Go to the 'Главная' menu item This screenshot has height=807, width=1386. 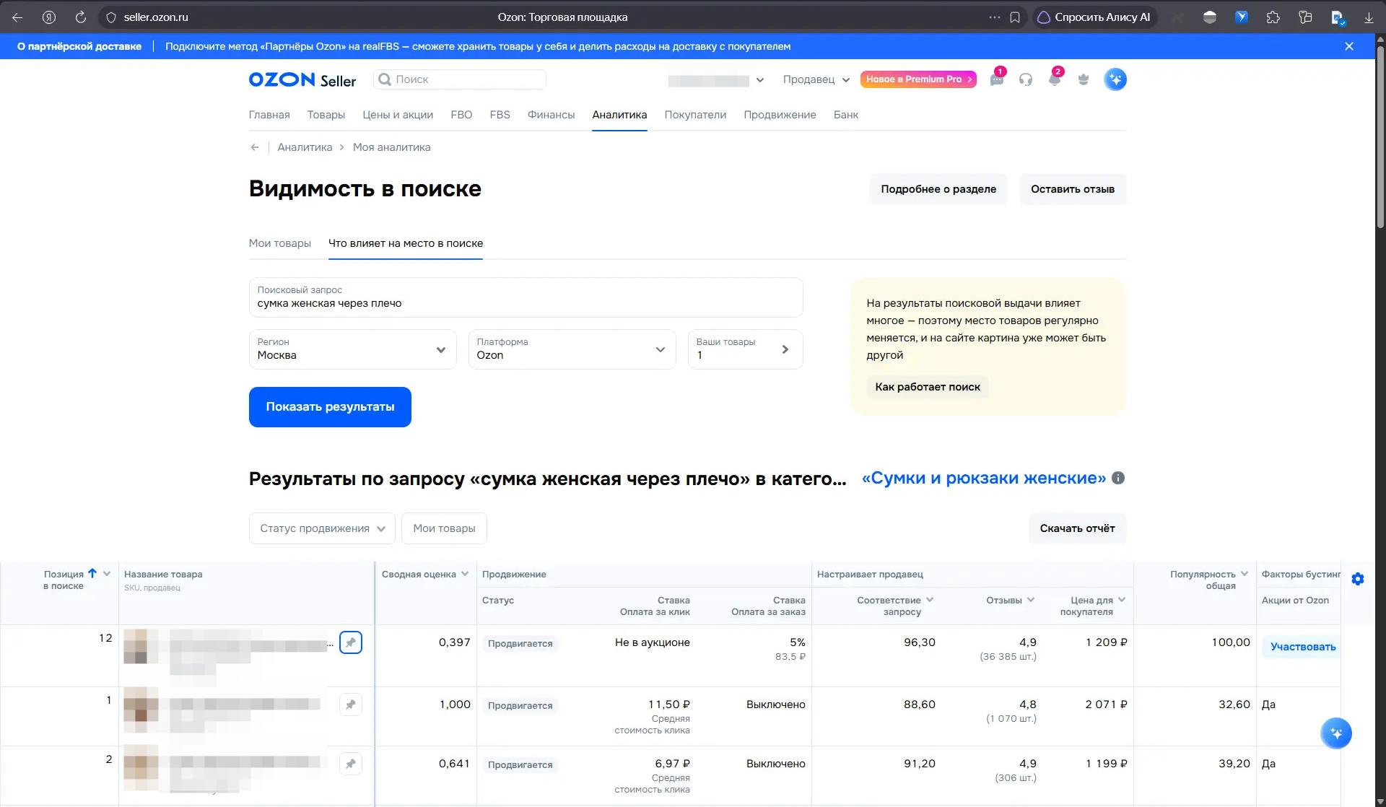click(269, 115)
